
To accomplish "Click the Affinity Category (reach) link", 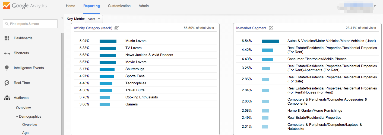I will pos(93,28).
